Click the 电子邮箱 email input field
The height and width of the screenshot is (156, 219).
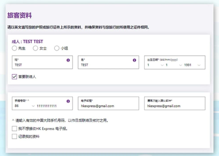tap(108, 103)
